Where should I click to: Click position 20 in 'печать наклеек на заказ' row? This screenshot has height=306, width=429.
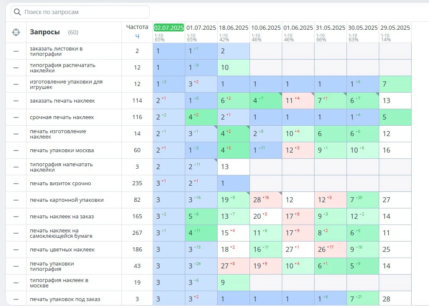tap(257, 216)
